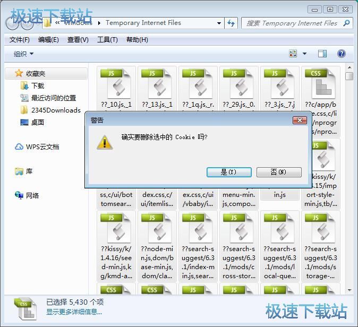The height and width of the screenshot is (327, 358).
Task: Click the file name dex.css,c/ui/itemlis...
Action: click(157, 199)
